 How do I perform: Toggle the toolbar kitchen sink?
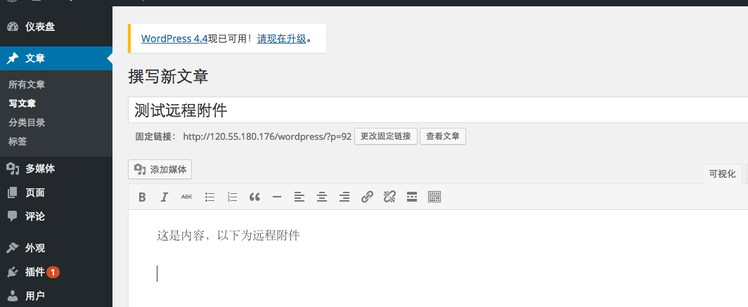tap(434, 197)
